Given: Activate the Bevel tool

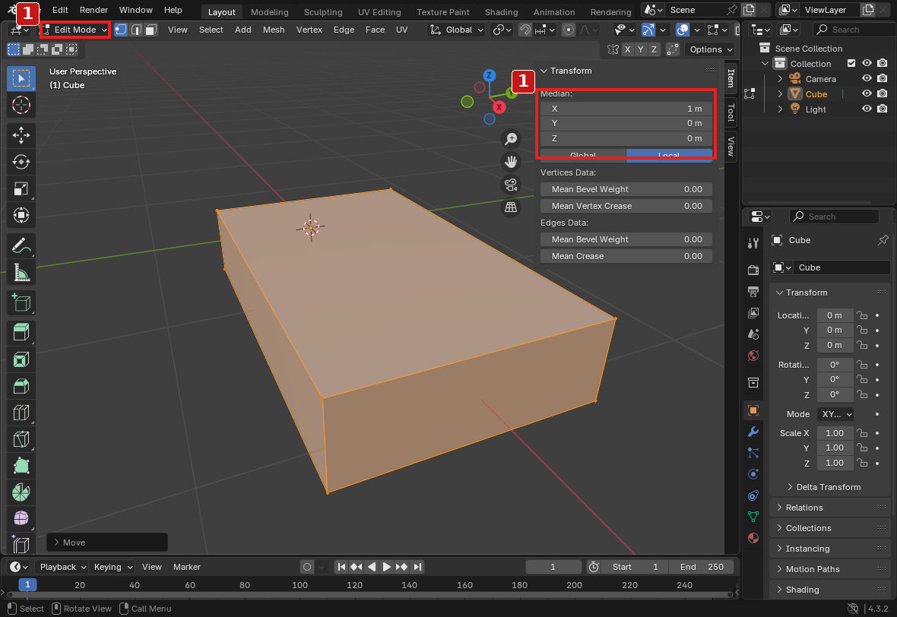Looking at the screenshot, I should [x=21, y=386].
